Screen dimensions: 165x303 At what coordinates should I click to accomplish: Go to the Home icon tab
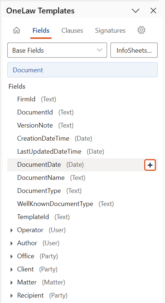click(x=16, y=31)
